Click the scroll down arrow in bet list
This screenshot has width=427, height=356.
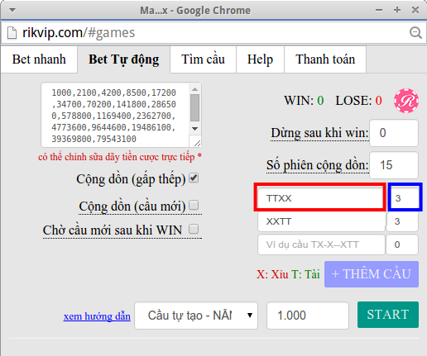195,129
